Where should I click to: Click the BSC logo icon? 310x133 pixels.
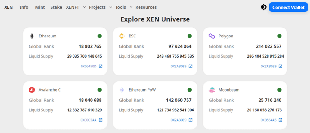(x=122, y=36)
